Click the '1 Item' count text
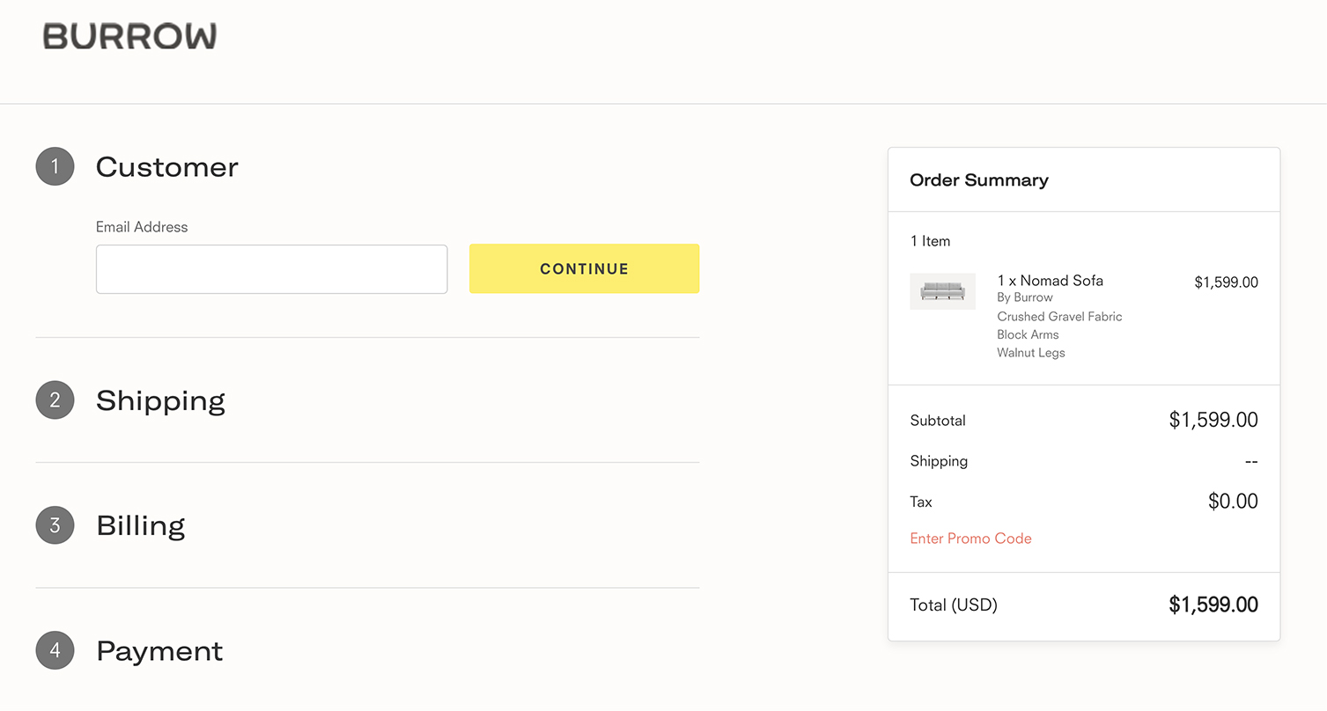 (930, 241)
